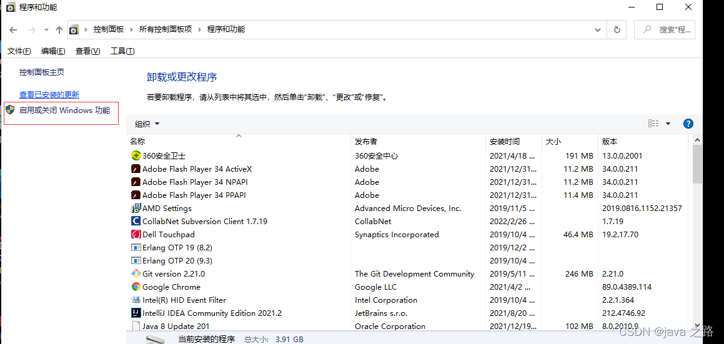Click the 360安全卫士 program icon
The height and width of the screenshot is (344, 724).
click(x=136, y=155)
